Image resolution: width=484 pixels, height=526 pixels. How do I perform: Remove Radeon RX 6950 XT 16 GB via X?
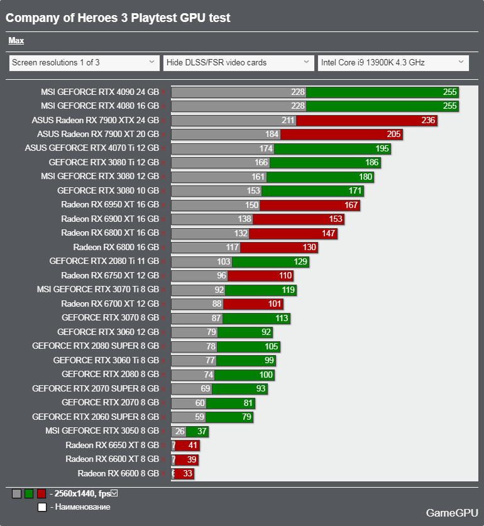(x=163, y=205)
